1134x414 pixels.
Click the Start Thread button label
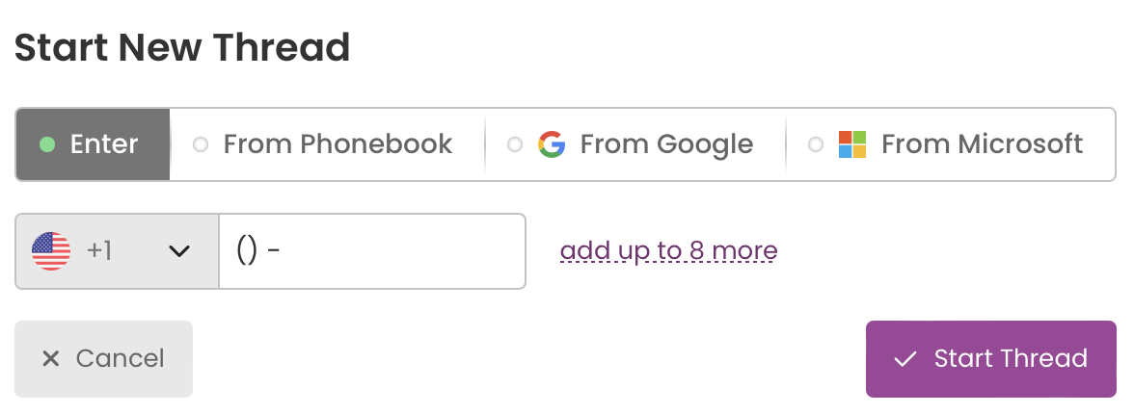click(x=1011, y=358)
